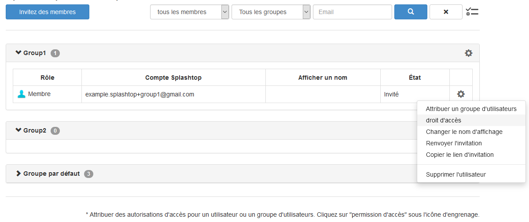Image resolution: width=529 pixels, height=222 pixels.
Task: Click the Rôle column header
Action: pos(47,78)
